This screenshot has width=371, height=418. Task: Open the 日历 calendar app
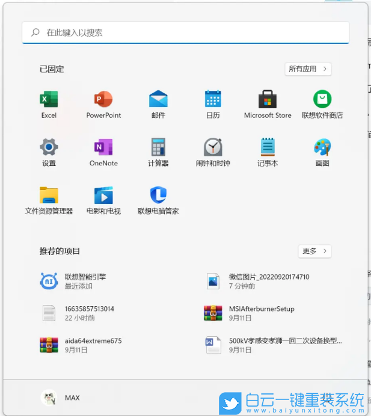coord(213,105)
